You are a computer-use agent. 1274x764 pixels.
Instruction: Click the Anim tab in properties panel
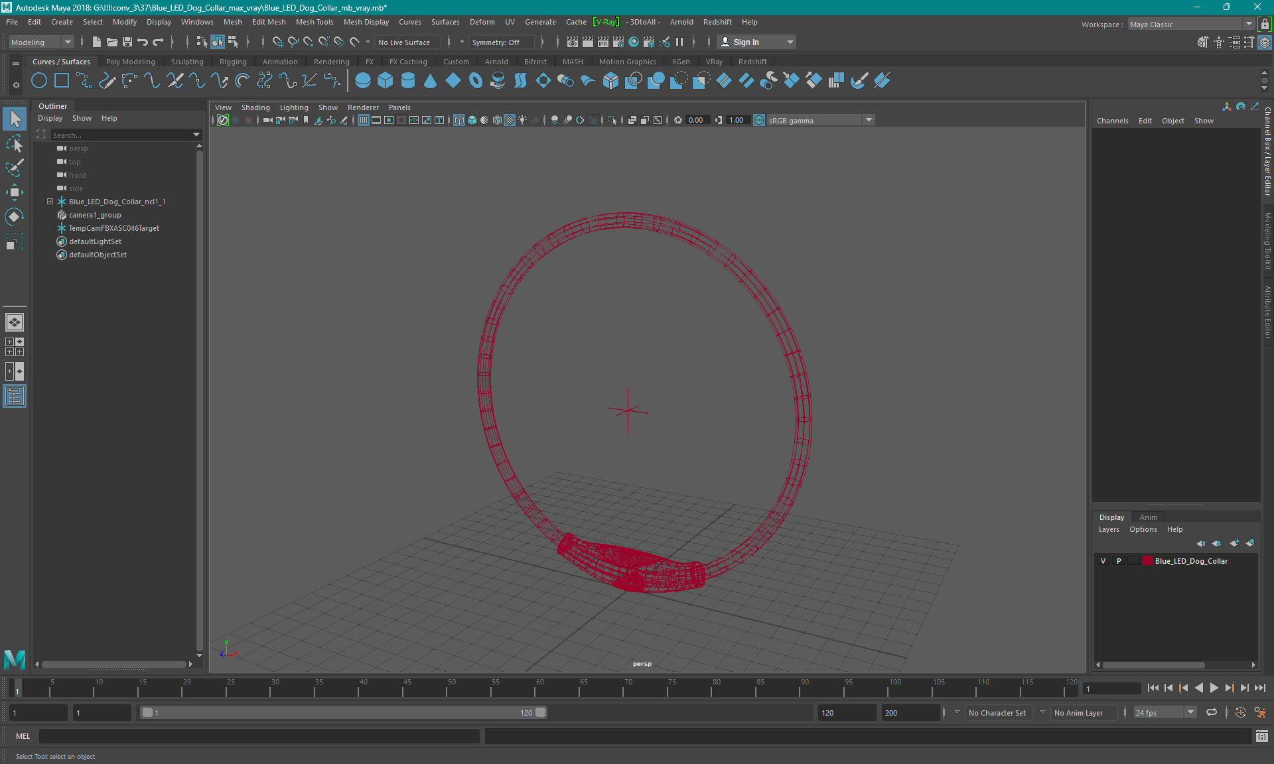point(1147,517)
